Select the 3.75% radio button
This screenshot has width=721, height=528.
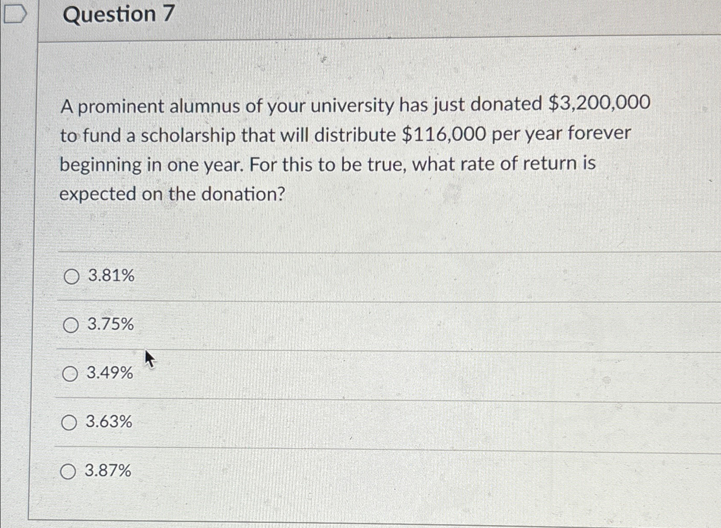tap(71, 325)
